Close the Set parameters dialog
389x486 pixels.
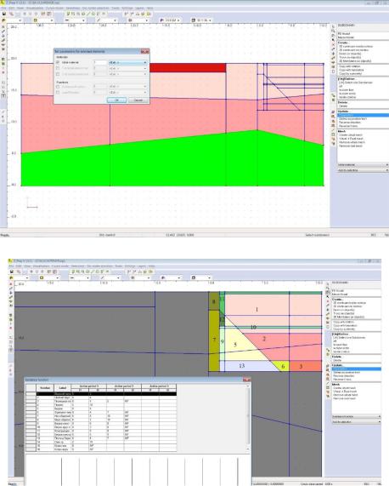click(144, 51)
